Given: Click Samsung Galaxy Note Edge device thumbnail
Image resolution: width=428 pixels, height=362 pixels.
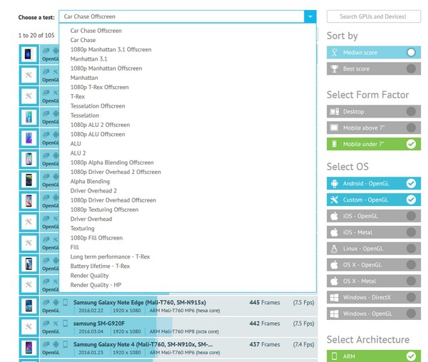Looking at the screenshot, I should 29,306.
